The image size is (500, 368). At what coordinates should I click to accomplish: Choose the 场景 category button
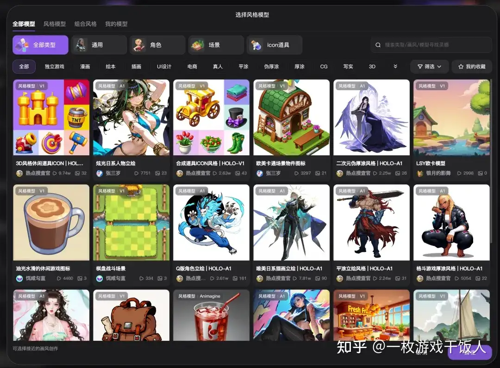(x=216, y=45)
